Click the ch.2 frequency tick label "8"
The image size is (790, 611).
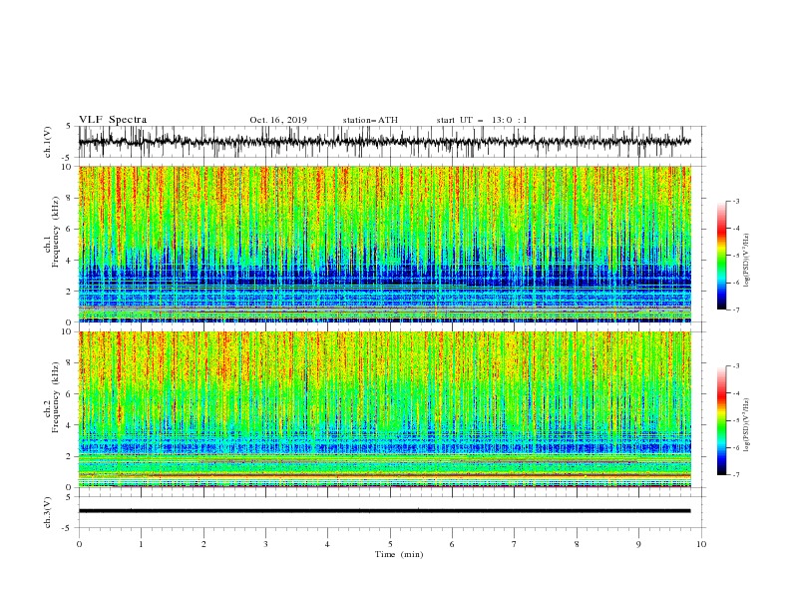(x=71, y=363)
